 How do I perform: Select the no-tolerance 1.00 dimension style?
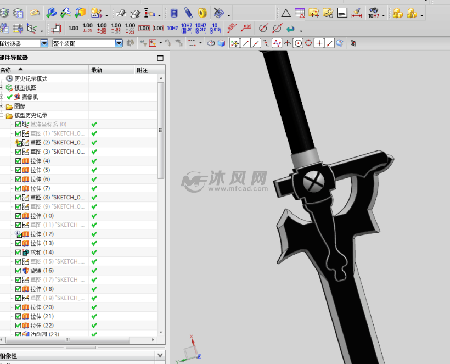[74, 28]
